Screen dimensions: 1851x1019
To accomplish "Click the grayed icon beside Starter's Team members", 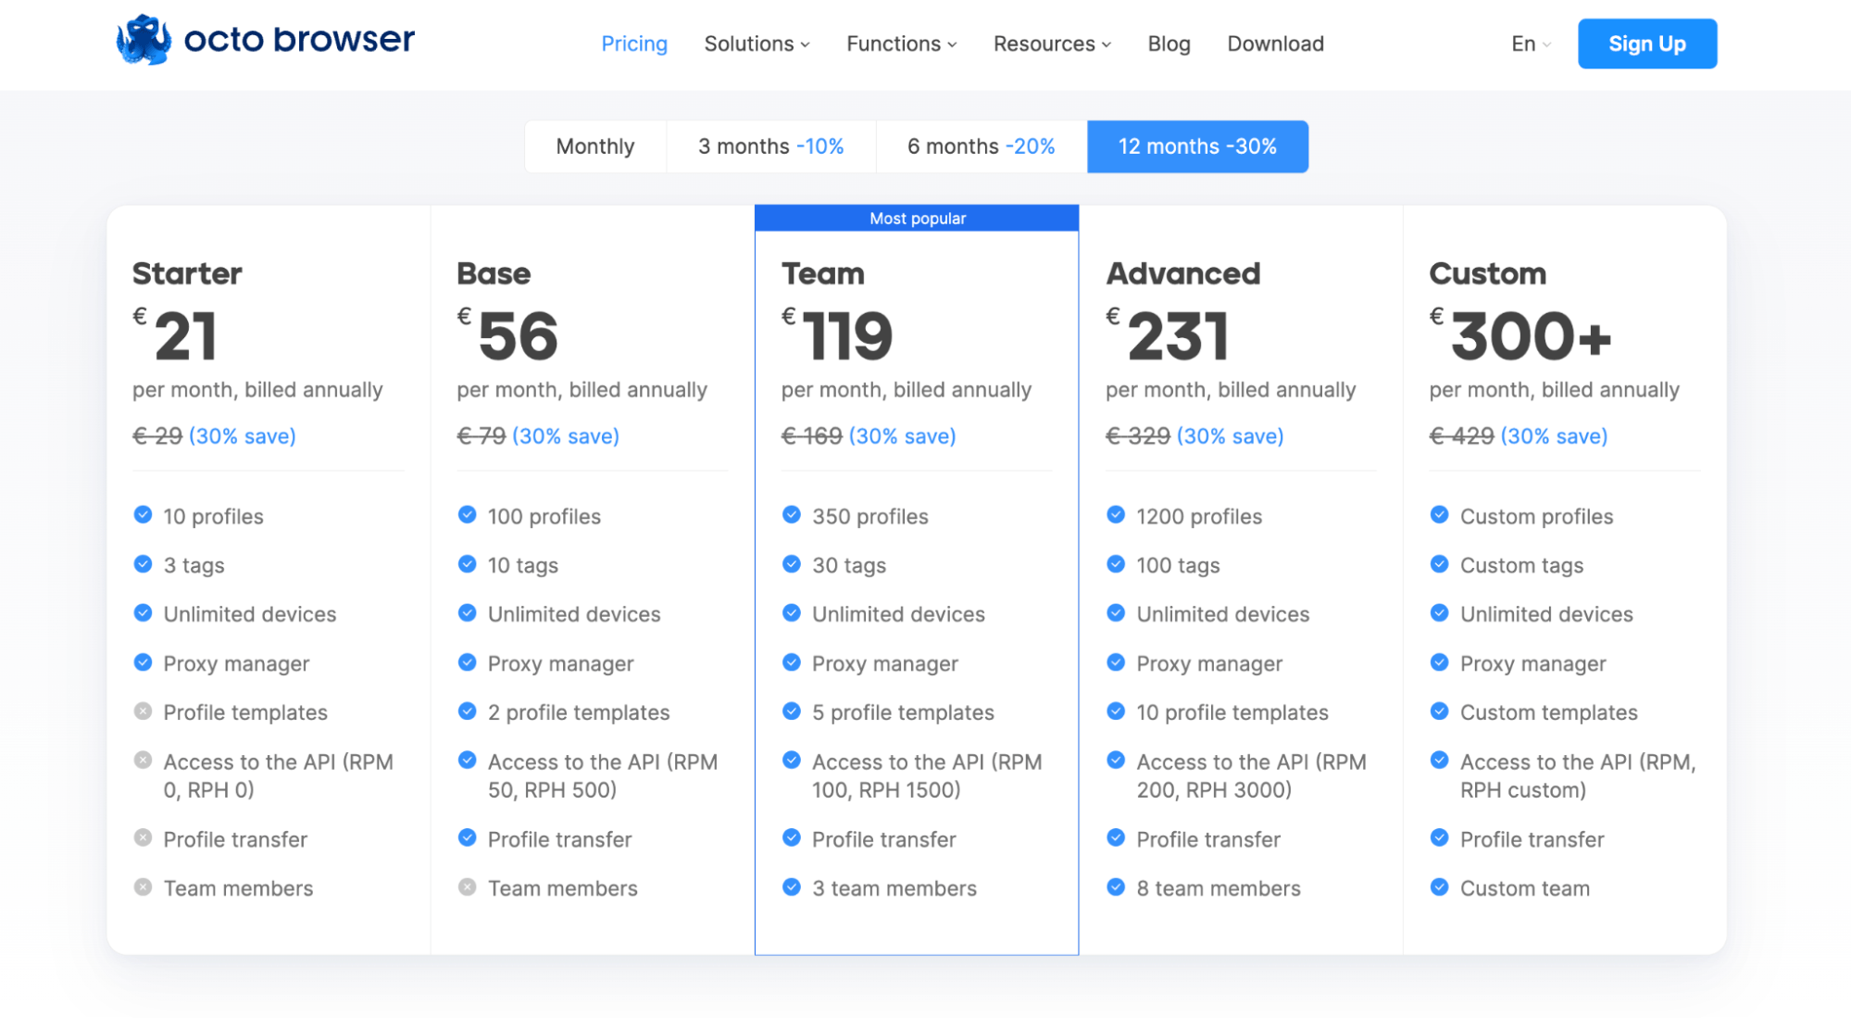I will [144, 887].
